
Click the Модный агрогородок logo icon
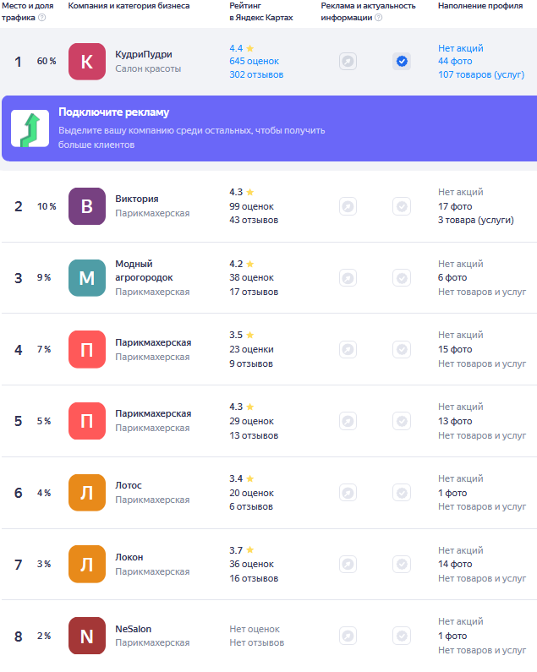pos(87,278)
